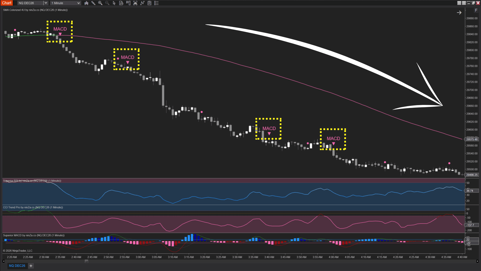This screenshot has width=481, height=271.
Task: Select the cursor pointer tool
Action: coord(114,3)
